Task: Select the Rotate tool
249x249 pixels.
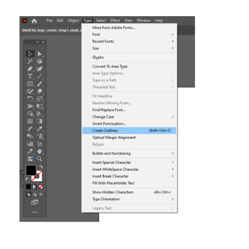Action: [x=30, y=99]
